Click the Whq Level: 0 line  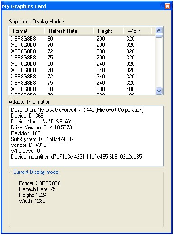pyautogui.click(x=25, y=151)
